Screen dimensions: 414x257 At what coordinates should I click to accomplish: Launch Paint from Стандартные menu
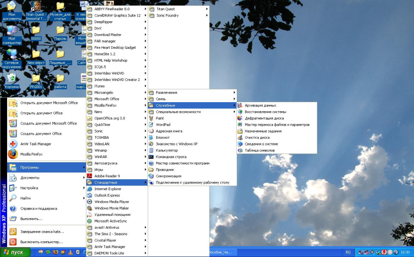pos(192,118)
